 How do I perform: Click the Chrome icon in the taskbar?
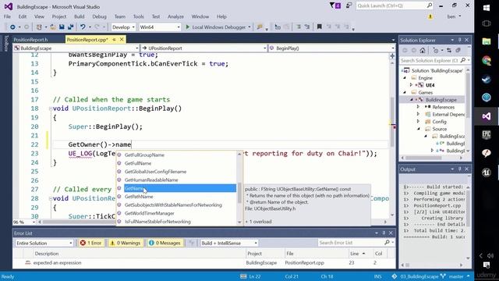pos(487,60)
